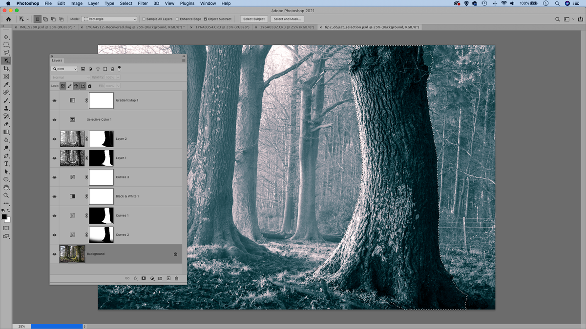Select the Crop tool in the toolbar
586x329 pixels.
pyautogui.click(x=6, y=68)
